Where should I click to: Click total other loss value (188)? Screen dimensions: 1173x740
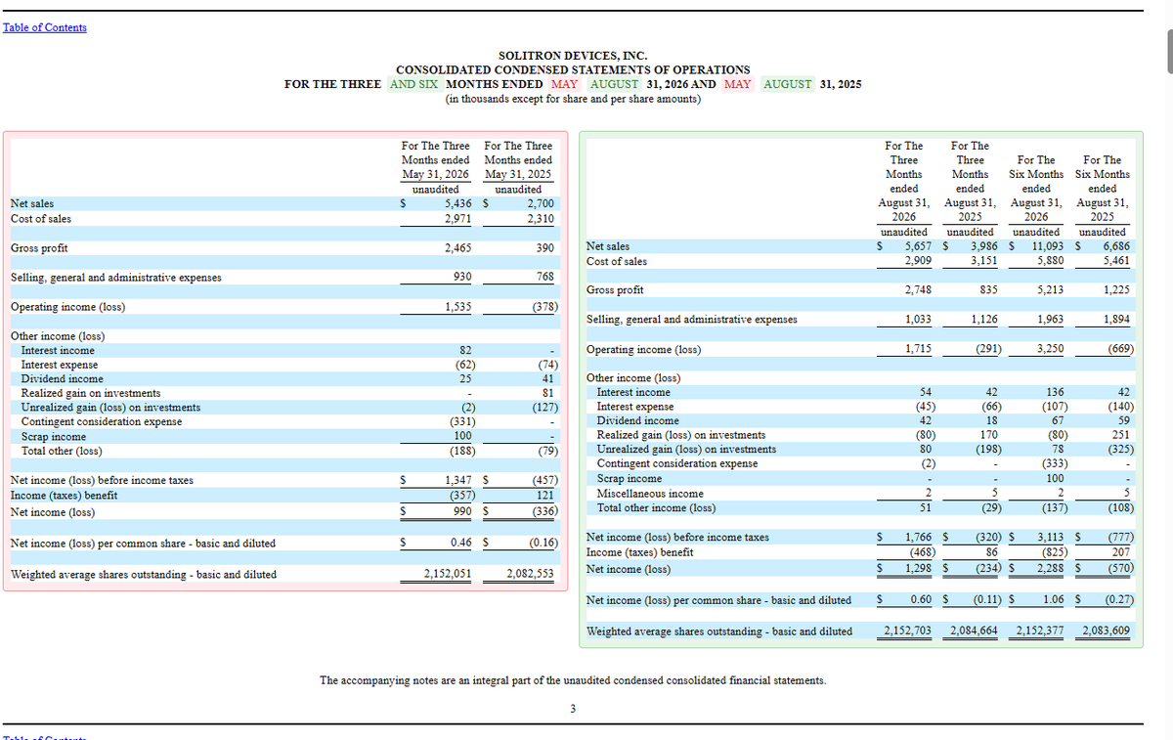point(462,451)
